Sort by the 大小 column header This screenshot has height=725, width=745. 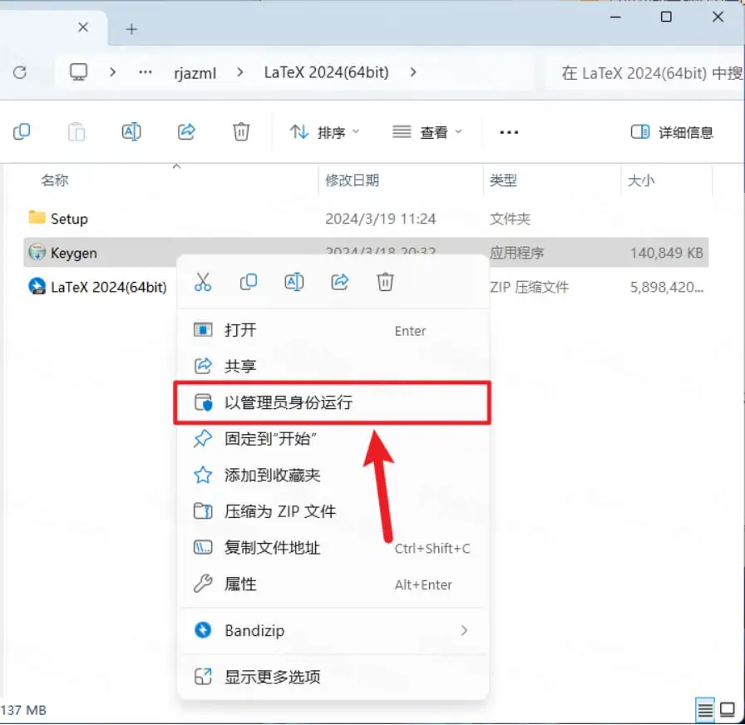pyautogui.click(x=641, y=180)
